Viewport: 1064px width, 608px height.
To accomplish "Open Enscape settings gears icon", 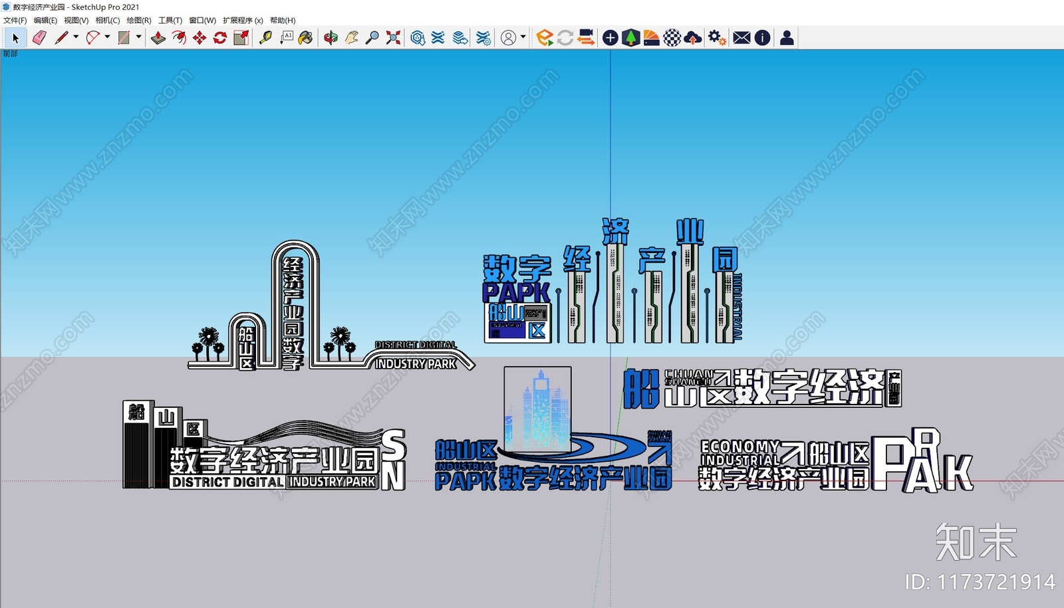I will pos(717,38).
